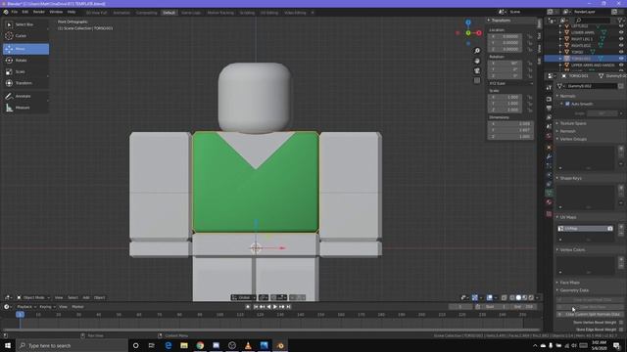Toggle UVMap active render camera icon

[609, 229]
